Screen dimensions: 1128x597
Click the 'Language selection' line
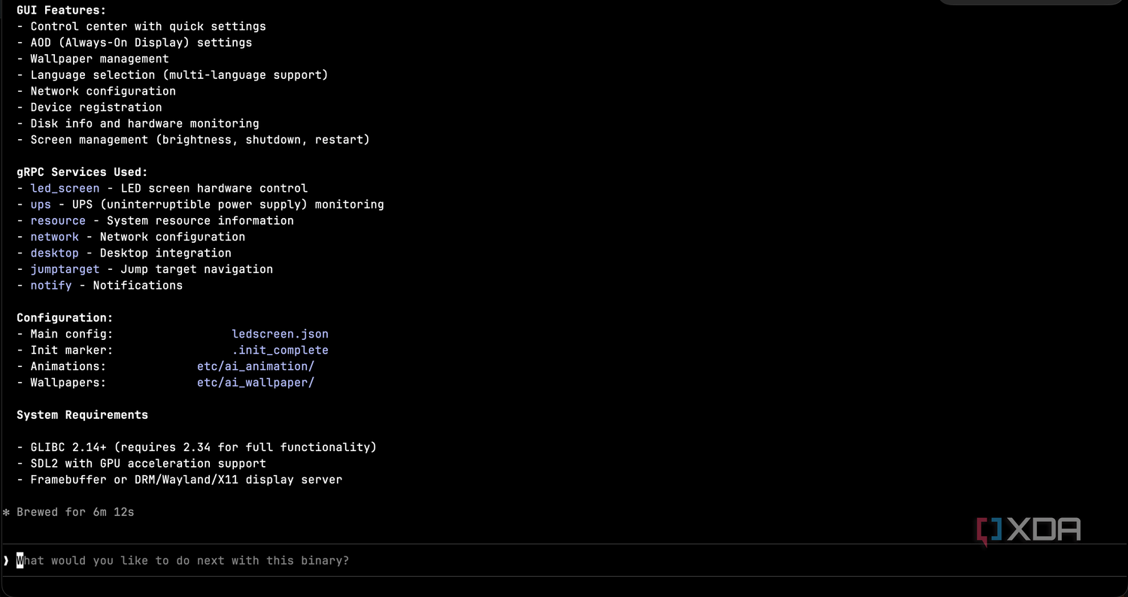(172, 75)
